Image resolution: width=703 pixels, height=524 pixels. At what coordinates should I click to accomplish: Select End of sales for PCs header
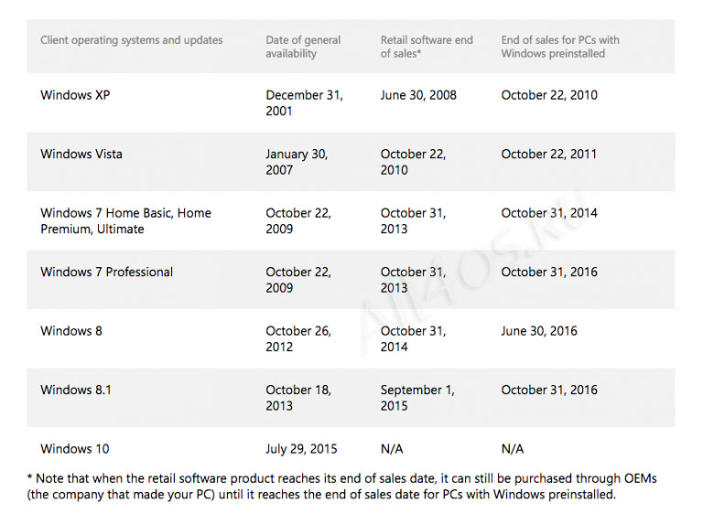560,47
